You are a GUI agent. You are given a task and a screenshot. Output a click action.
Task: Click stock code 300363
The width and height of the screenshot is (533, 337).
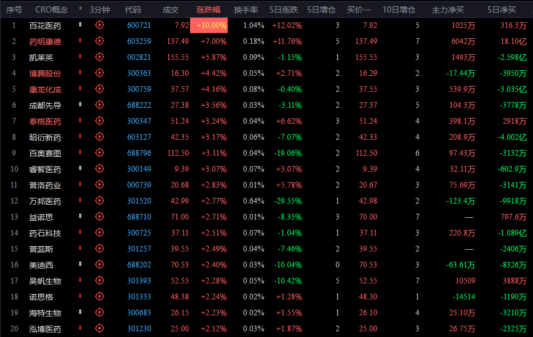pyautogui.click(x=139, y=73)
